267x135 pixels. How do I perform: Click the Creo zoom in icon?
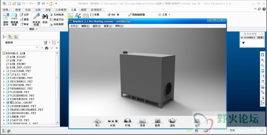(262, 60)
